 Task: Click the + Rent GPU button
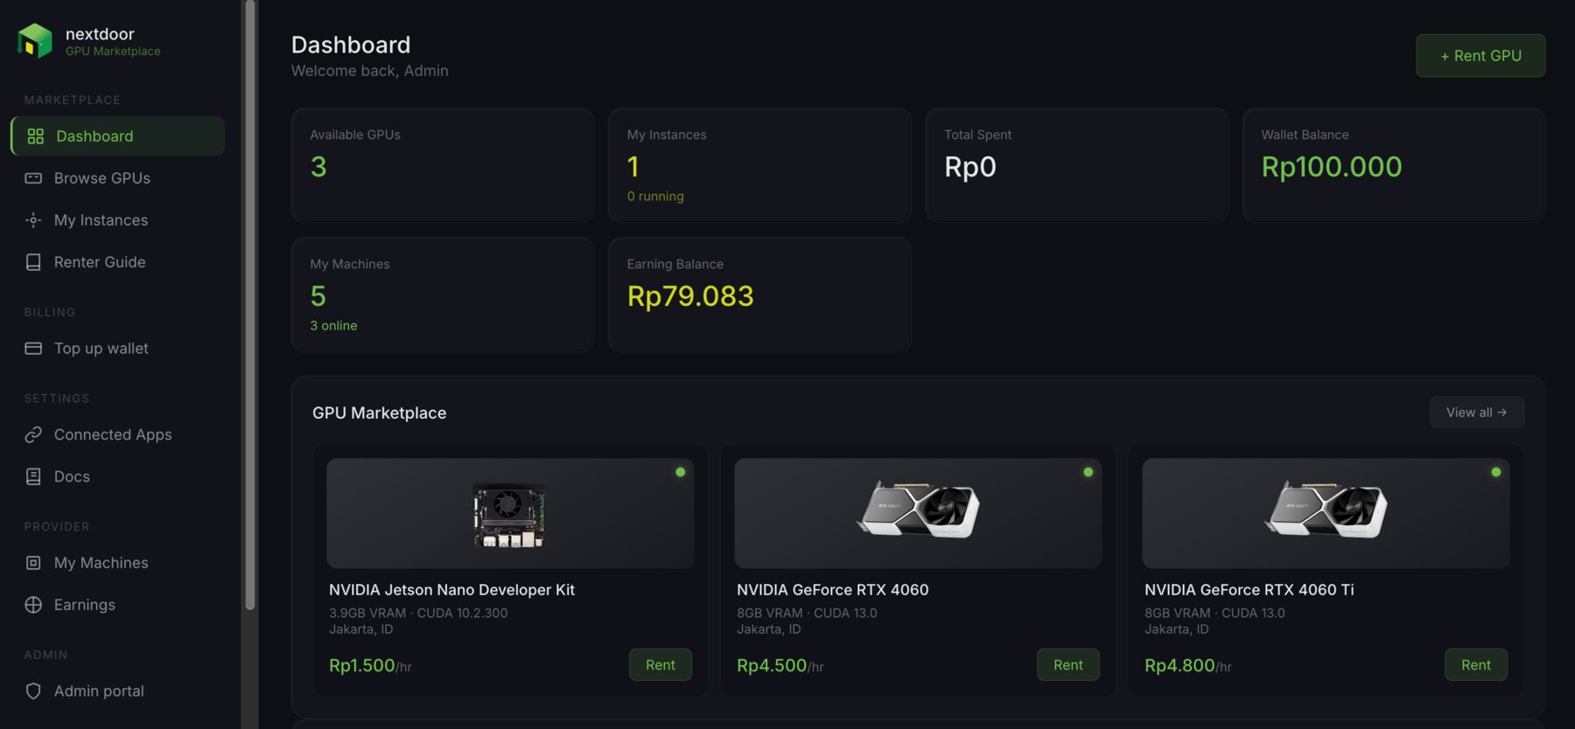[1480, 56]
